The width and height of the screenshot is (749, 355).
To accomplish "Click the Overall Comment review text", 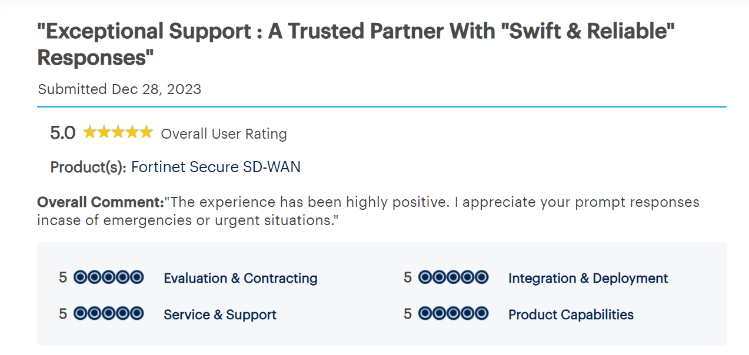I will click(x=368, y=211).
